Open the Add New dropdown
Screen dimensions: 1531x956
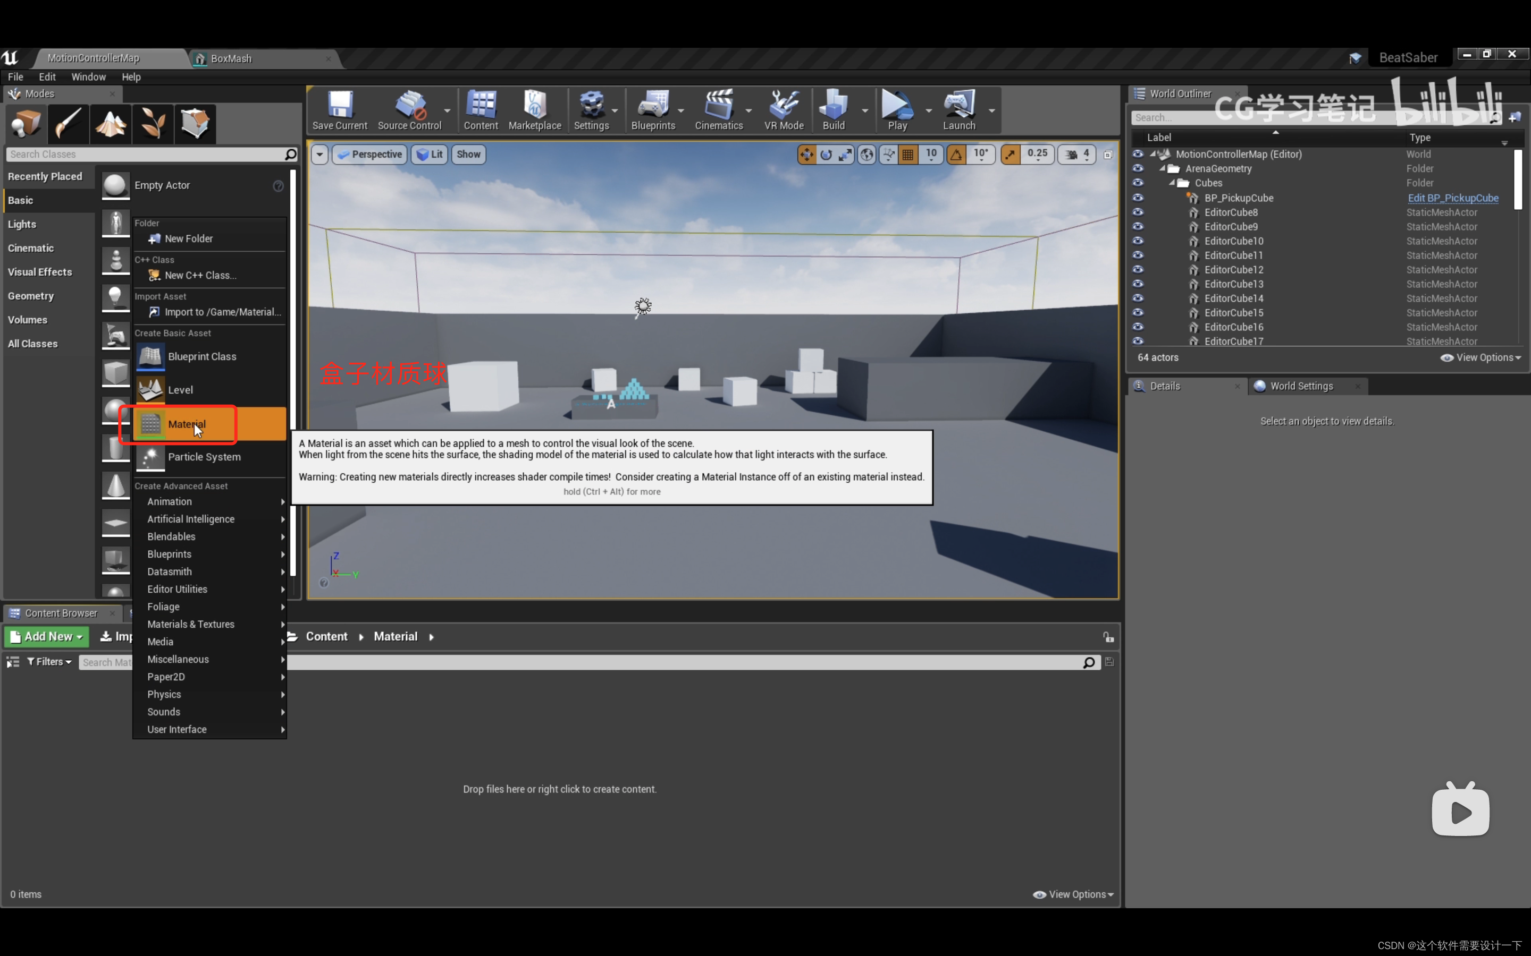(x=47, y=637)
